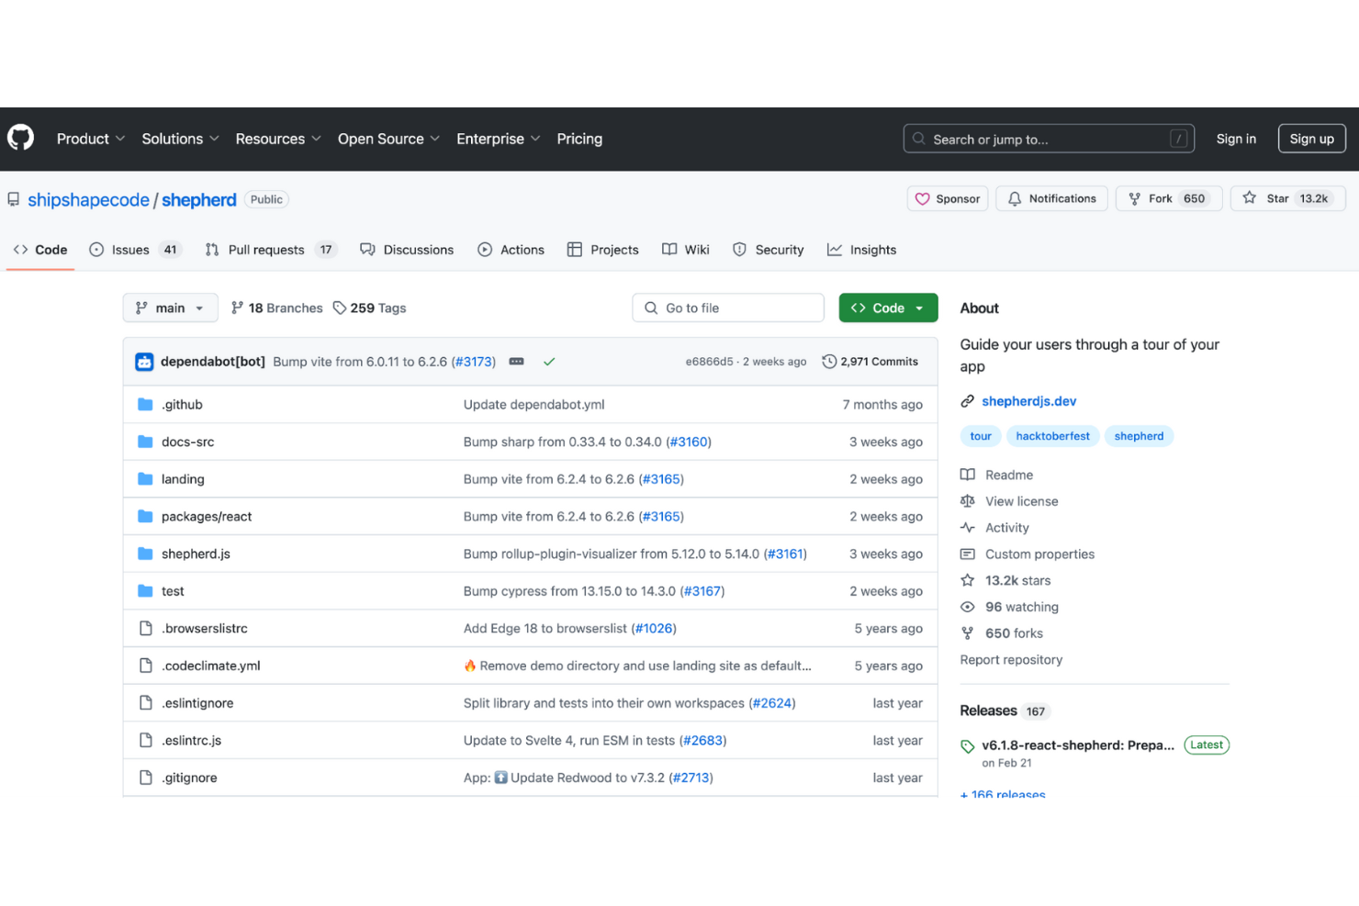Open the docs-src folder
1359x906 pixels.
(187, 442)
